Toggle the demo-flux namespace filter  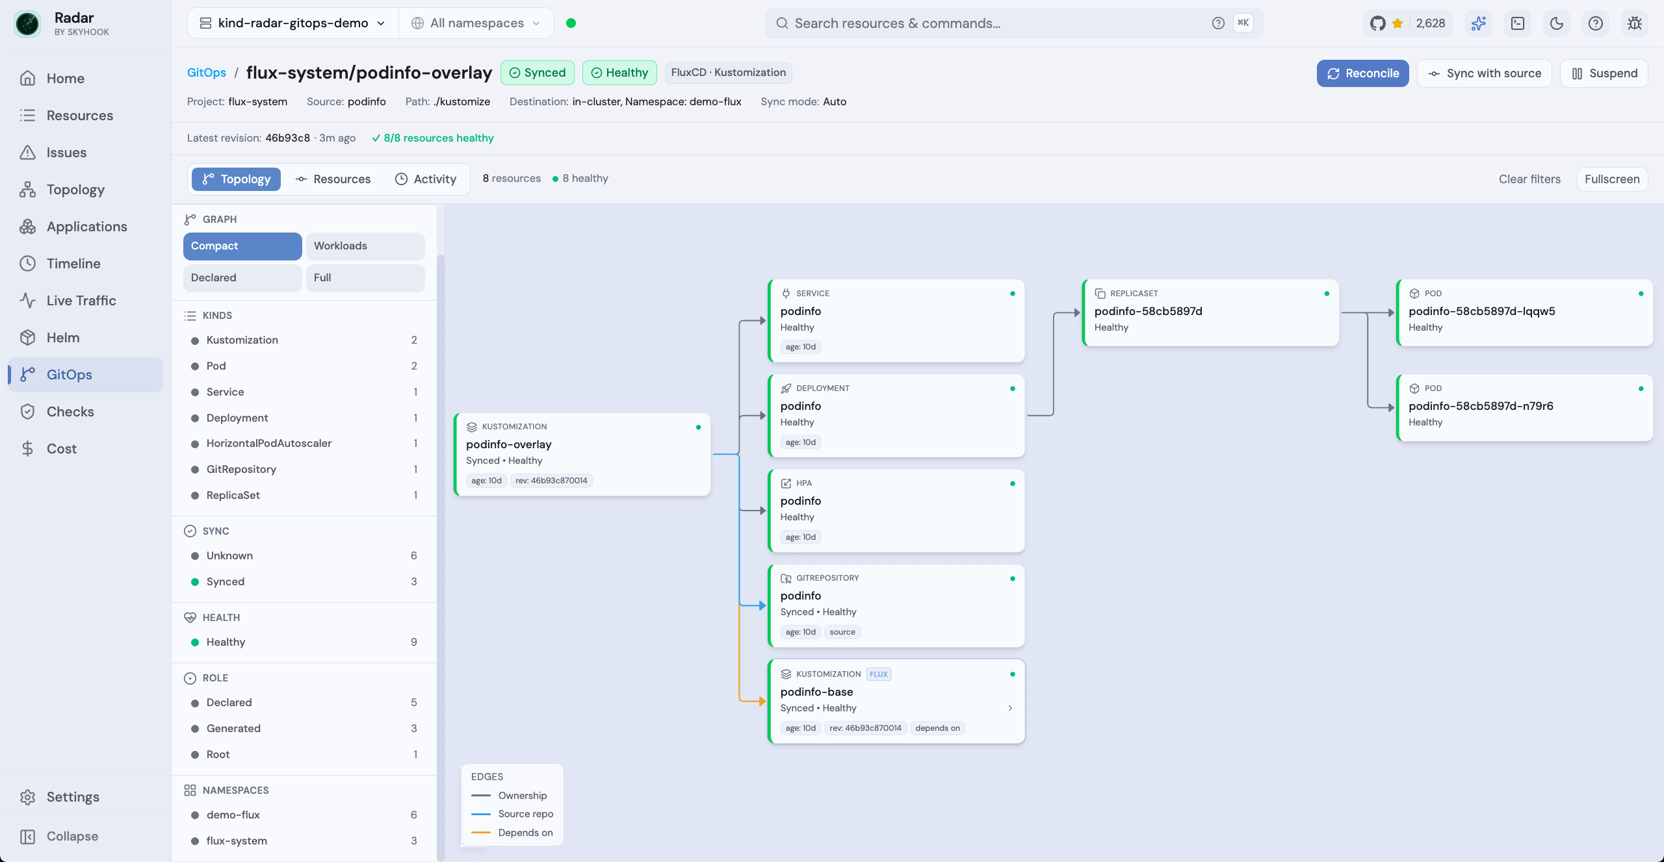point(304,815)
